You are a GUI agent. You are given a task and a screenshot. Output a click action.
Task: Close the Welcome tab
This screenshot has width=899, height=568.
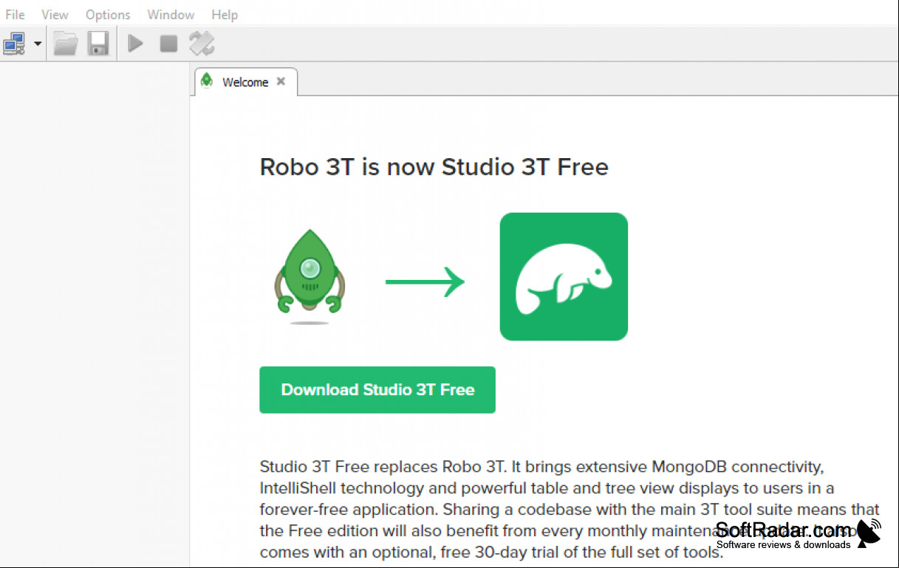[281, 82]
